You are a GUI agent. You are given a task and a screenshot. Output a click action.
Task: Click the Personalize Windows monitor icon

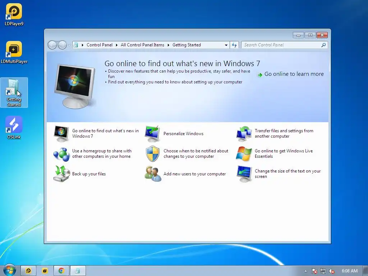click(x=152, y=134)
